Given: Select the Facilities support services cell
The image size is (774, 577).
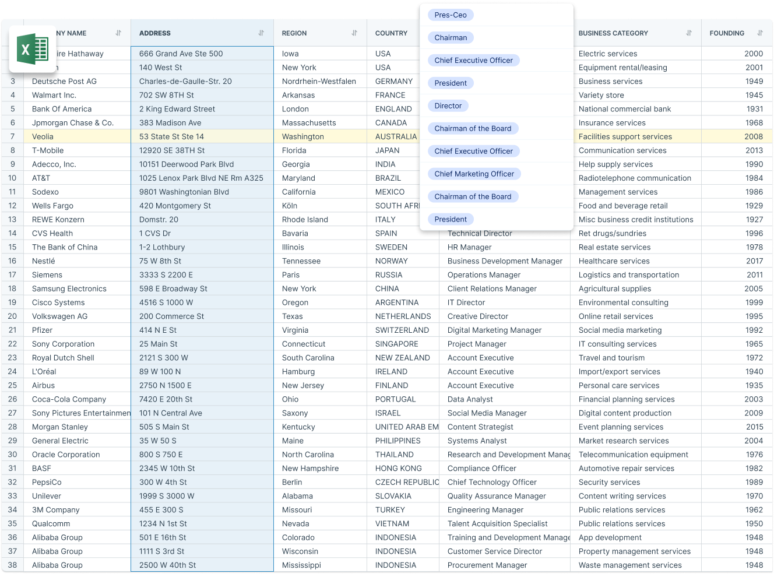Looking at the screenshot, I should [x=625, y=136].
